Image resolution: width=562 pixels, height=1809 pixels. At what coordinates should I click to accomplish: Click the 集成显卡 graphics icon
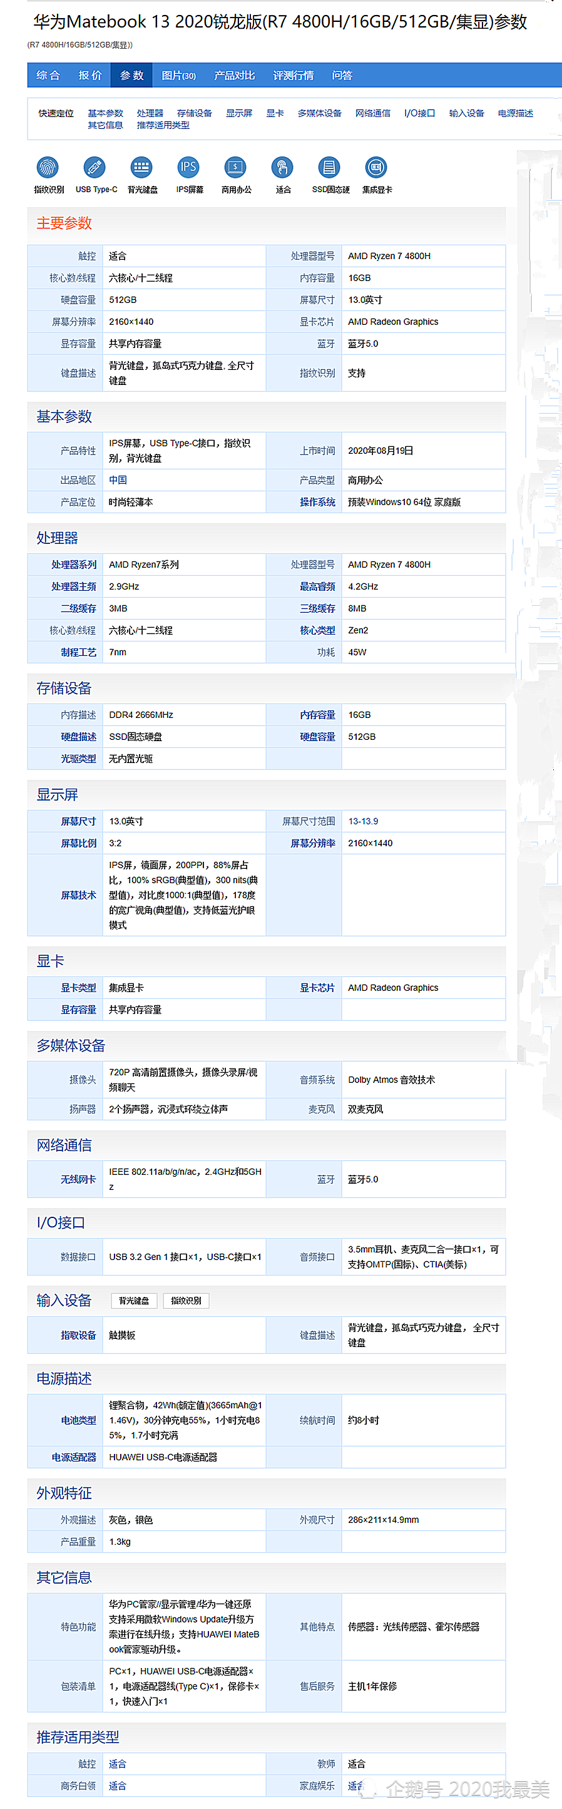click(x=377, y=168)
